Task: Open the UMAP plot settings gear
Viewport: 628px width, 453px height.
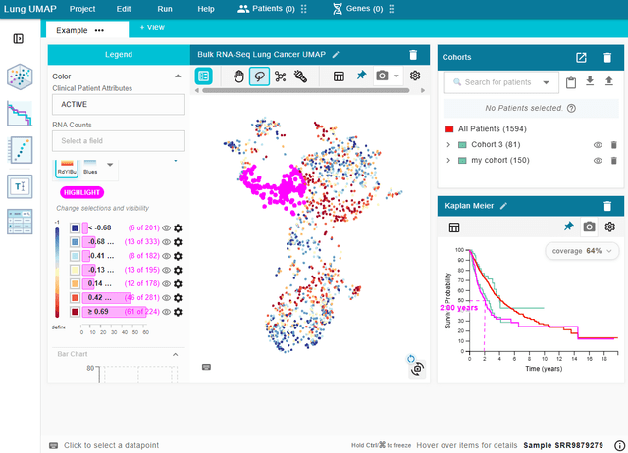Action: click(415, 75)
